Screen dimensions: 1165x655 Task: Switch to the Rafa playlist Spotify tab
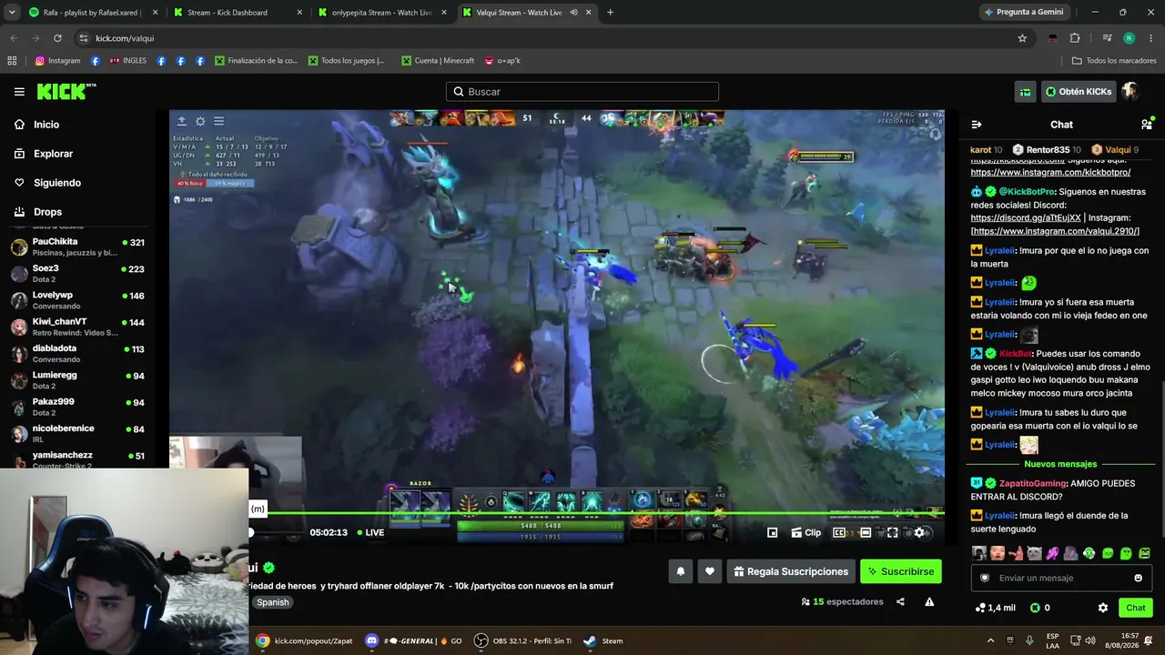[92, 13]
